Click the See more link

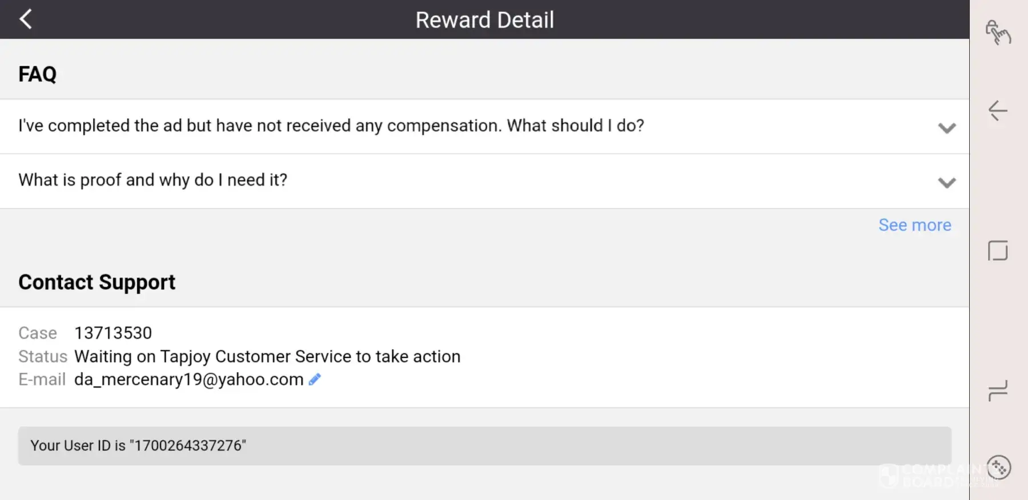point(914,225)
